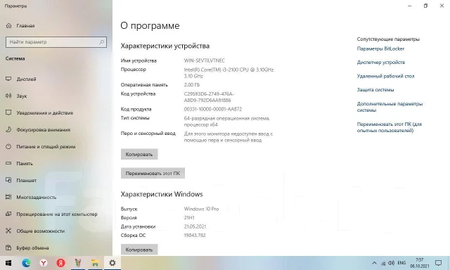Click the Характеристики Windows heading
Viewport: 450px width, 270px height.
tap(162, 194)
